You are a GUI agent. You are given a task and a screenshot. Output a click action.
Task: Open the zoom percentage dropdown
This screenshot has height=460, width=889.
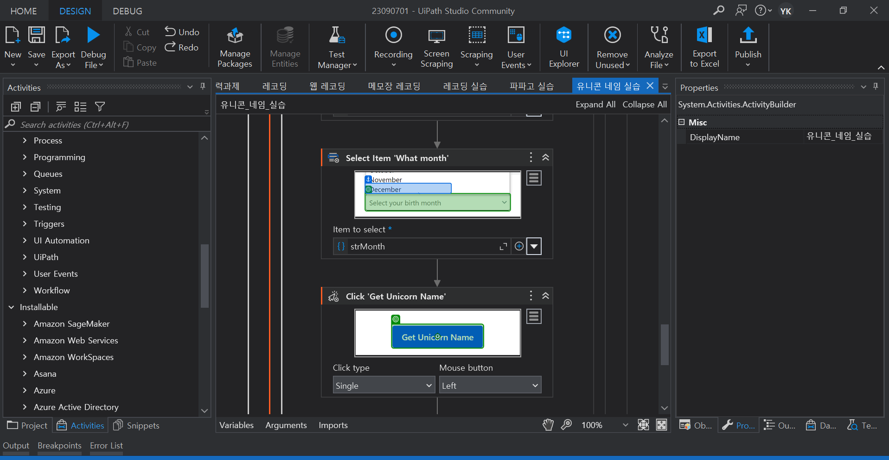pos(625,425)
